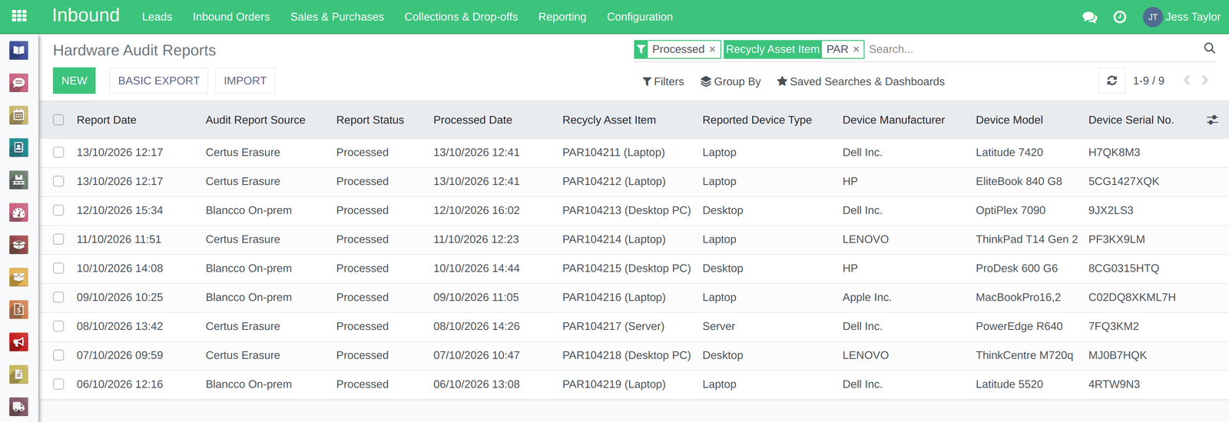1229x422 pixels.
Task: Click the Inbound app title
Action: pos(86,15)
